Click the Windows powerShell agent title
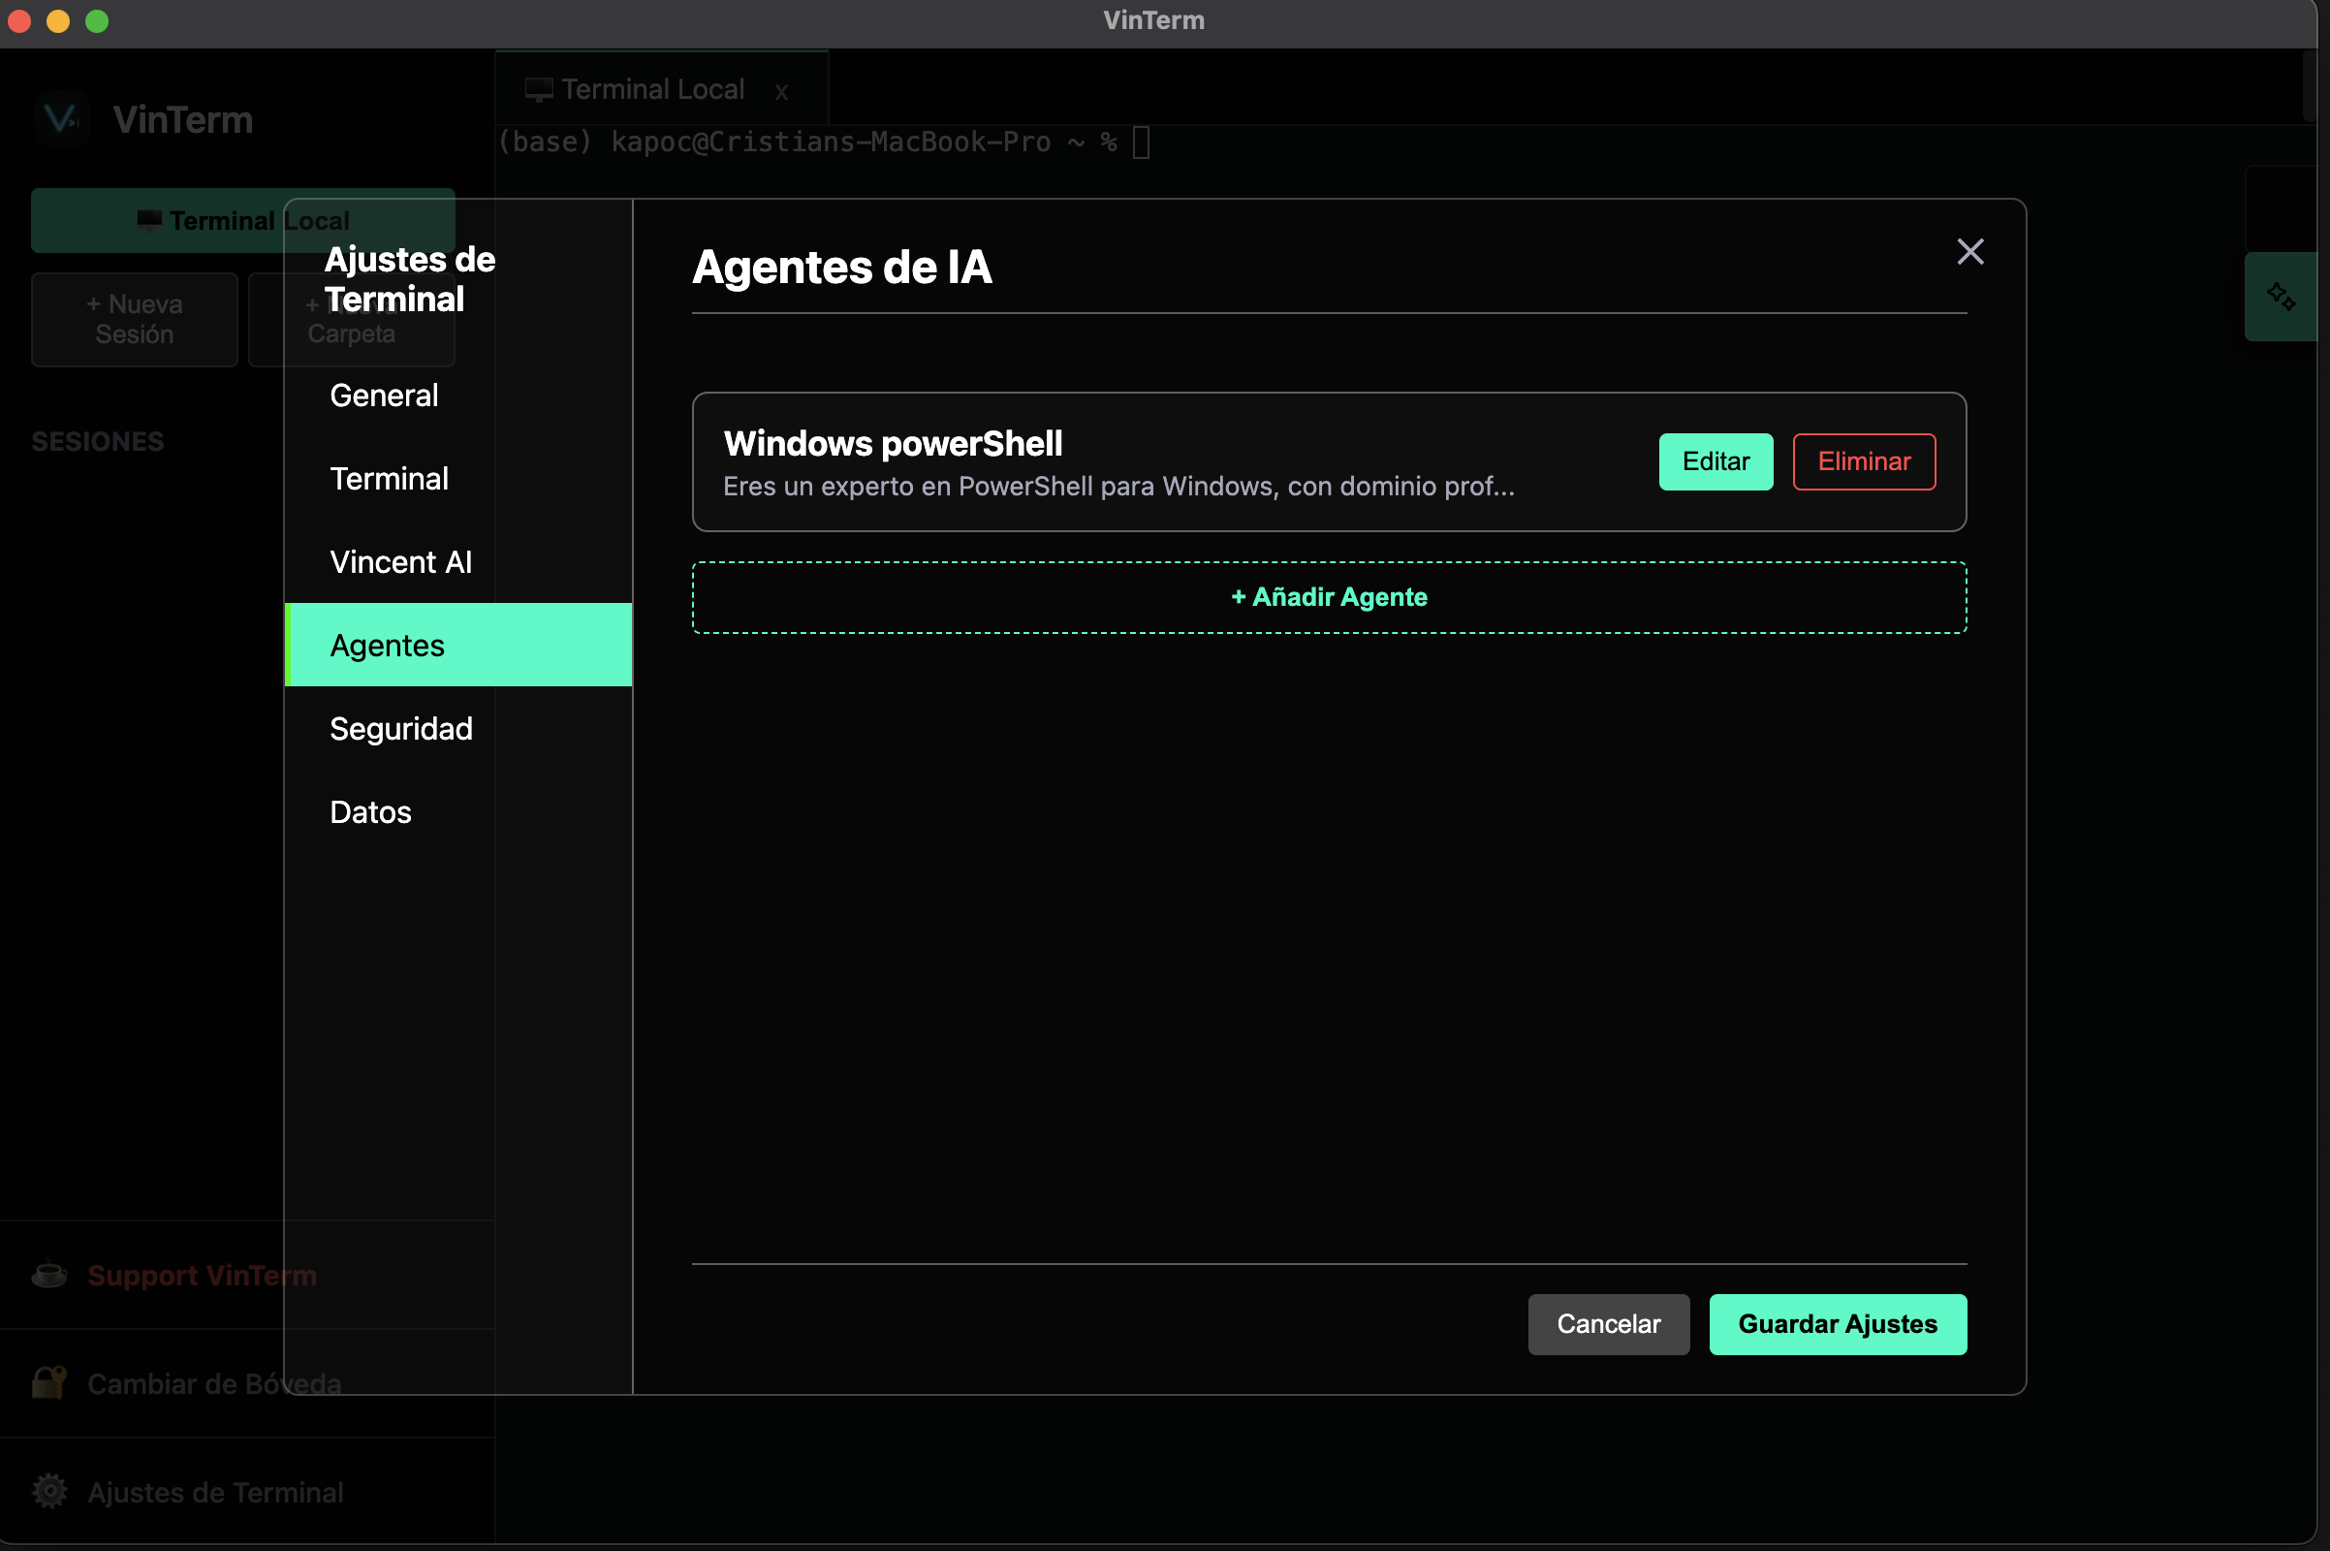 coord(892,443)
